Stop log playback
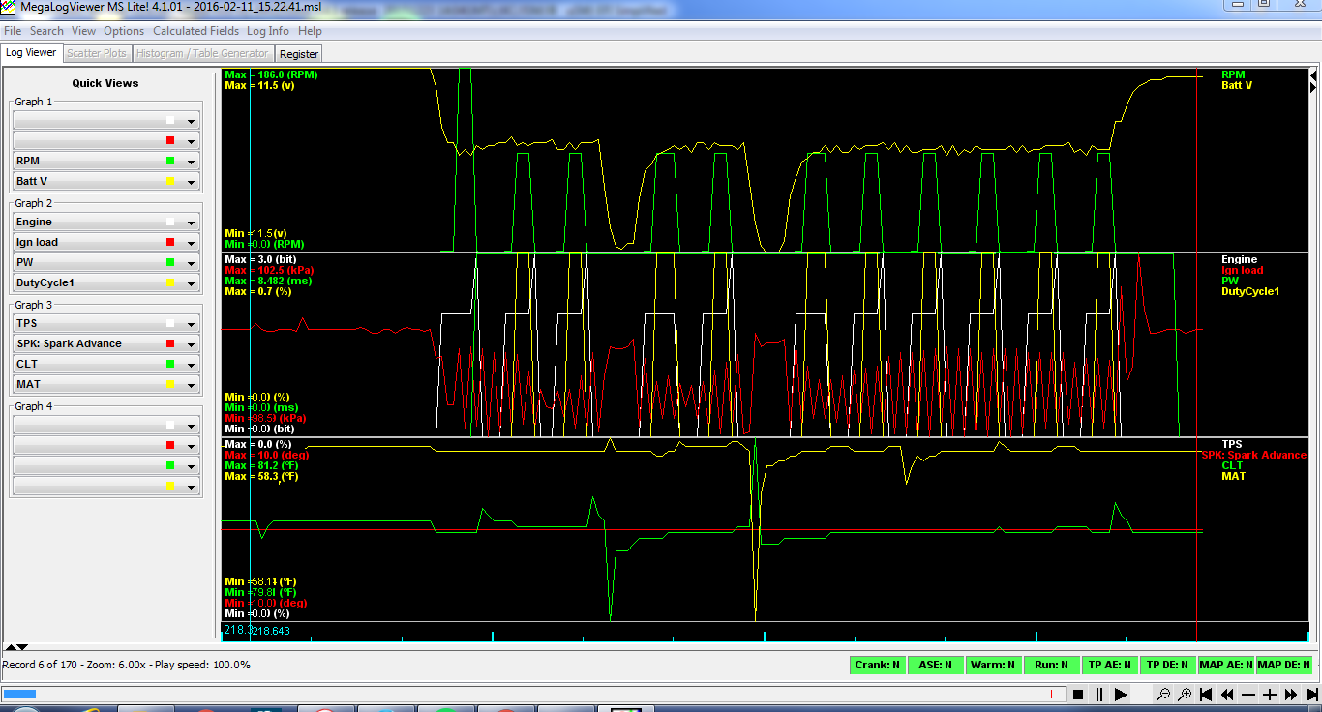Screen dimensions: 1322x712 (1077, 695)
